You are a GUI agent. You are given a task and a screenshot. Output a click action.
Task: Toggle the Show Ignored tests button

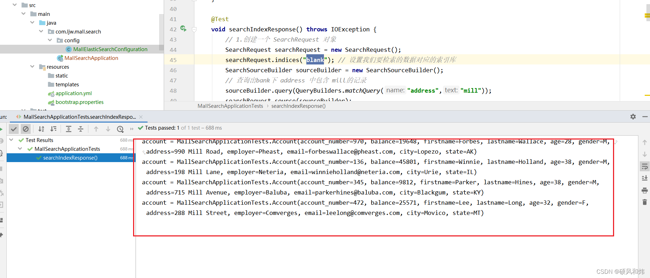pos(26,129)
